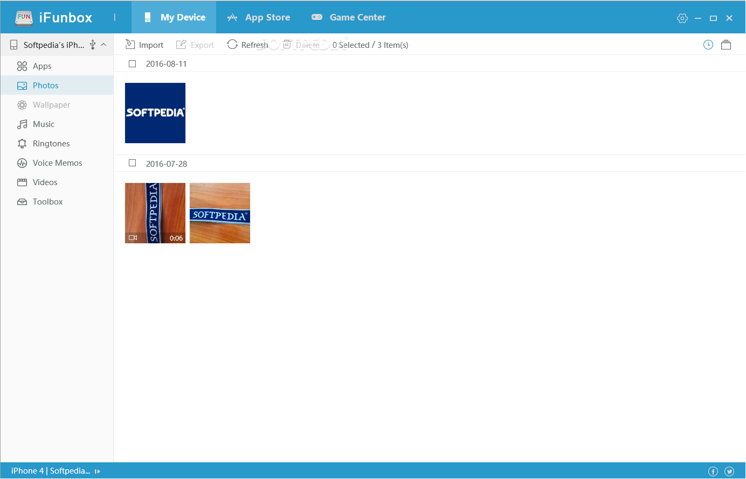Screen dimensions: 746x479
Task: Click the status bar device arrow icon
Action: (98, 471)
